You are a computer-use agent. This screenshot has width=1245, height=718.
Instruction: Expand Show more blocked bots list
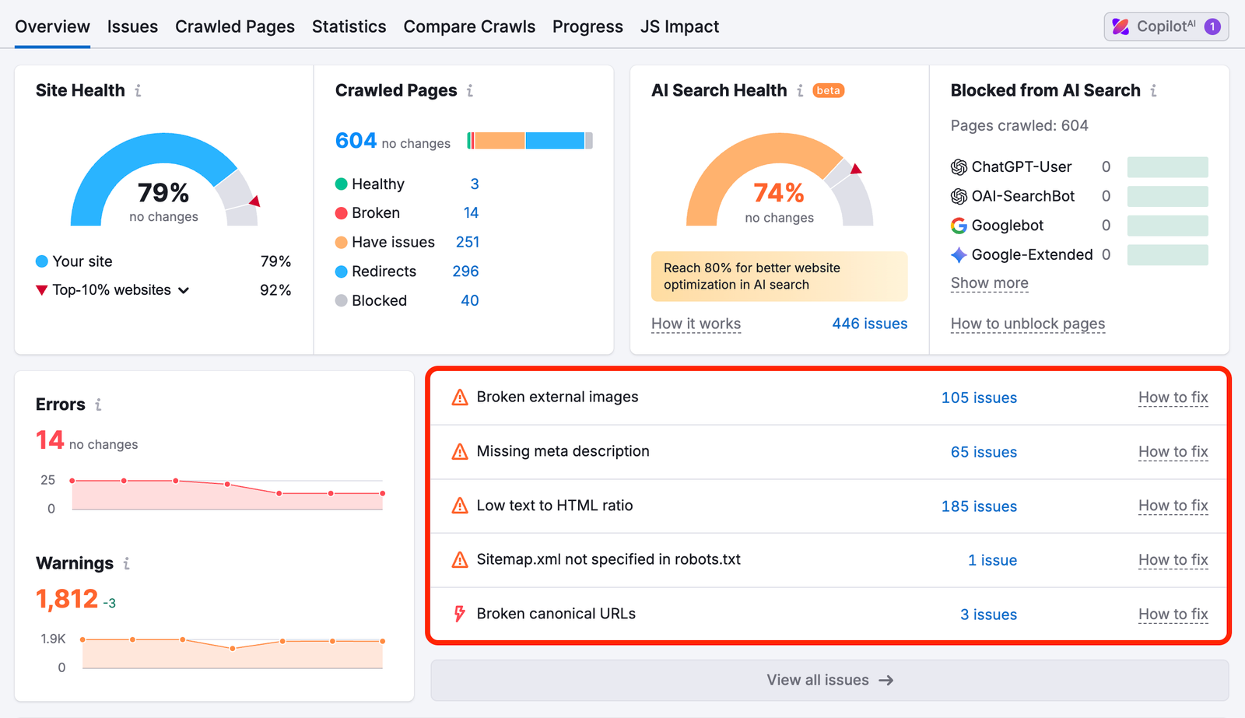989,283
